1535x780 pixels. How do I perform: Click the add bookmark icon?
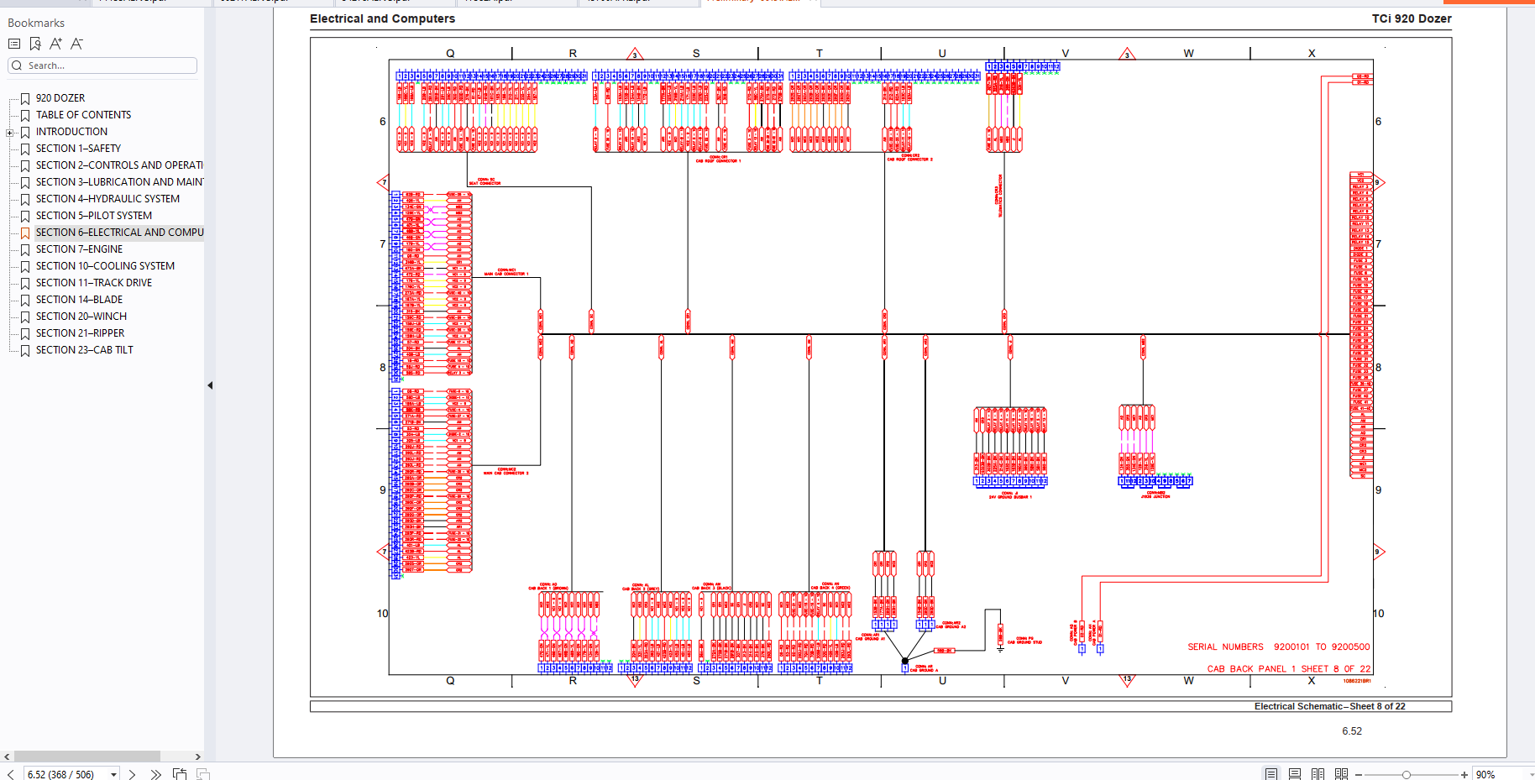35,44
